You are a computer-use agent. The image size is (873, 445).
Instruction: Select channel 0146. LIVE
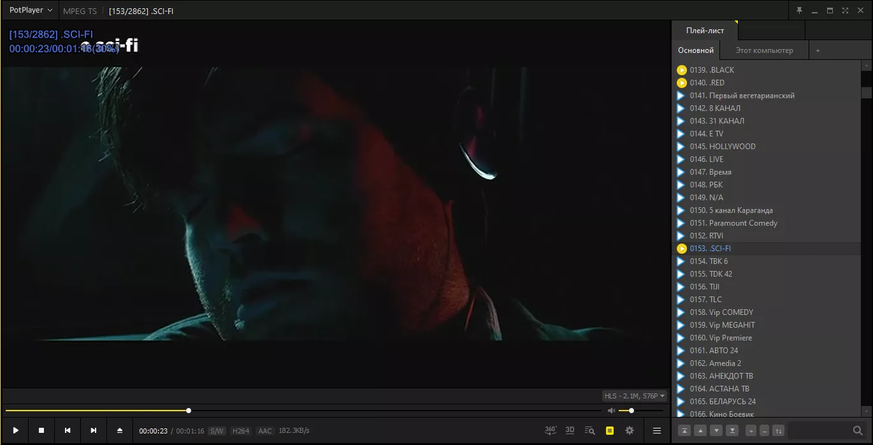(x=767, y=159)
